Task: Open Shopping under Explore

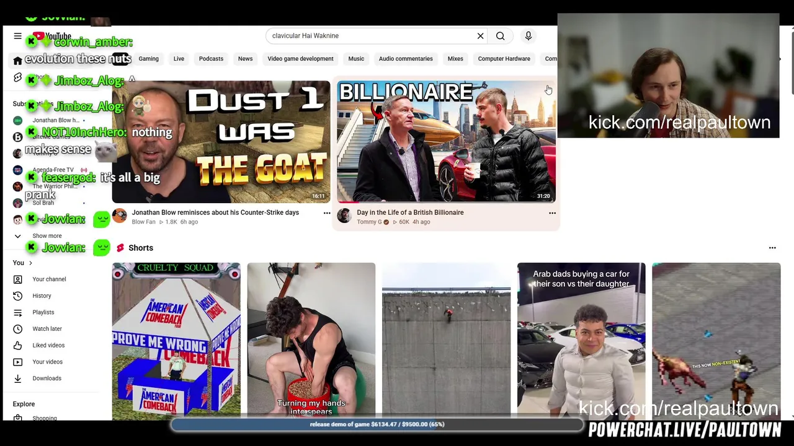Action: [45, 418]
